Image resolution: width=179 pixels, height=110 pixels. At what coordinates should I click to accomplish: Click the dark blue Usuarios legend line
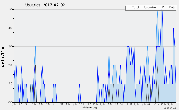pyautogui.click(x=141, y=7)
